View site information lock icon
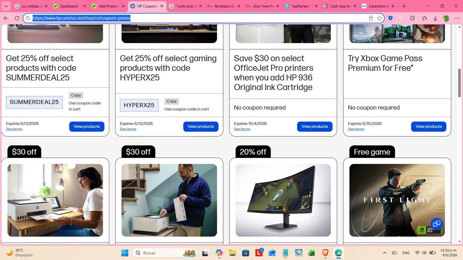The width and height of the screenshot is (463, 260). (28, 18)
